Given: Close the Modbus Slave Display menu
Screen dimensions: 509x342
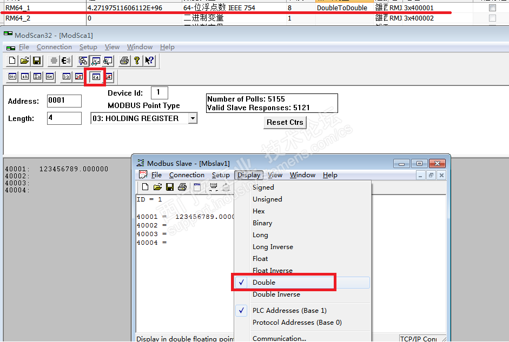Looking at the screenshot, I should [249, 175].
